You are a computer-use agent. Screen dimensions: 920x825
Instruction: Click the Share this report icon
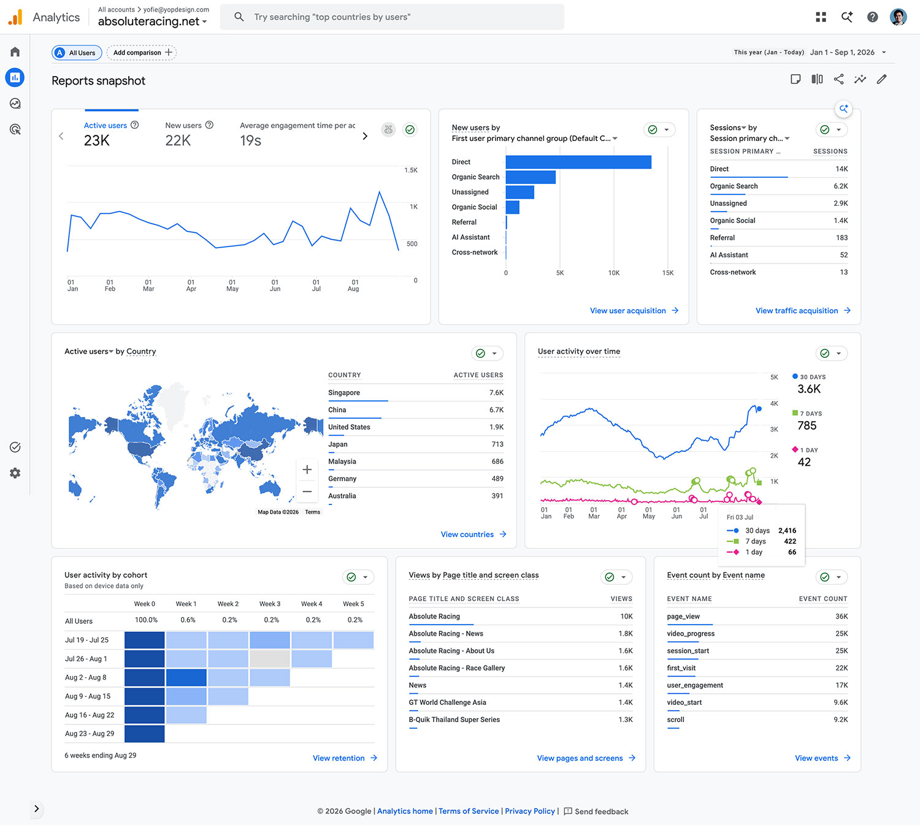(x=838, y=79)
